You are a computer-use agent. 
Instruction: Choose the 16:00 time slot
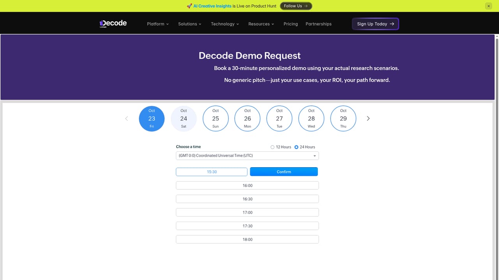pyautogui.click(x=247, y=185)
